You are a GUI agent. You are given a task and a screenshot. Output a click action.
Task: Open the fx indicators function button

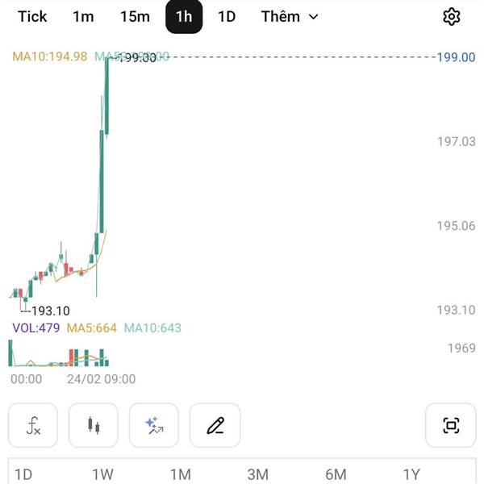33,425
